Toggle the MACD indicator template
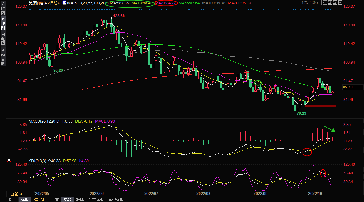The height and width of the screenshot is (202, 364). (x=67, y=200)
